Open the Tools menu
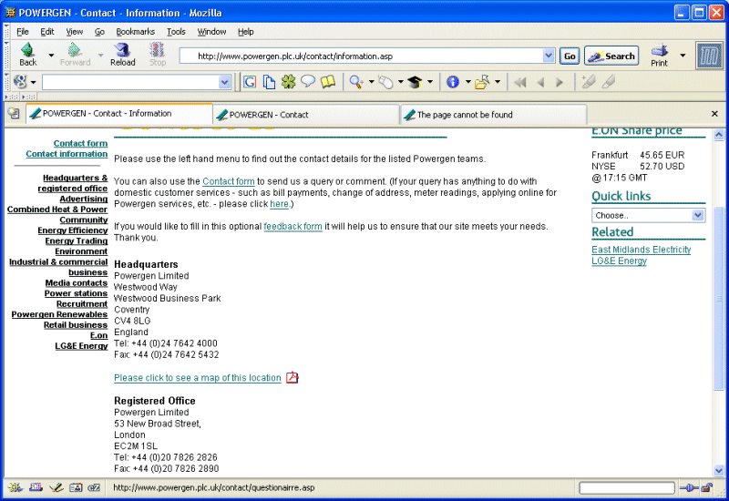 [x=176, y=32]
